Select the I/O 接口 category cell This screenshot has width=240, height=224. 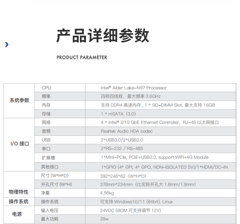[19, 144]
